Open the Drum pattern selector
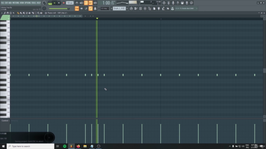This screenshot has height=149, width=266. click(119, 8)
